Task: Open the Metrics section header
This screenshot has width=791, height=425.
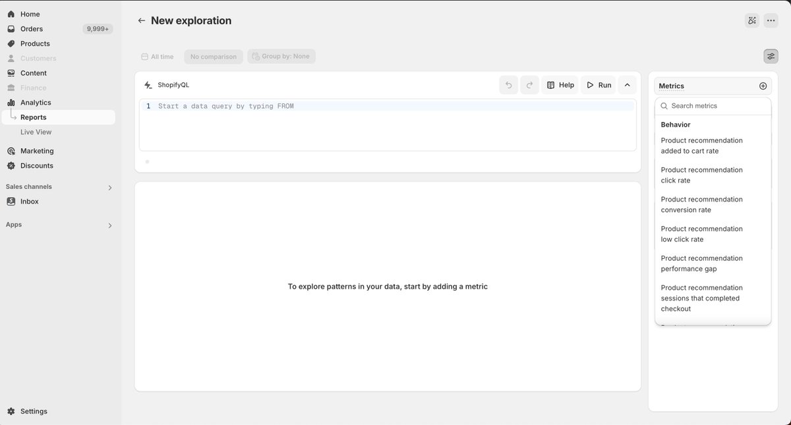Action: (x=713, y=86)
